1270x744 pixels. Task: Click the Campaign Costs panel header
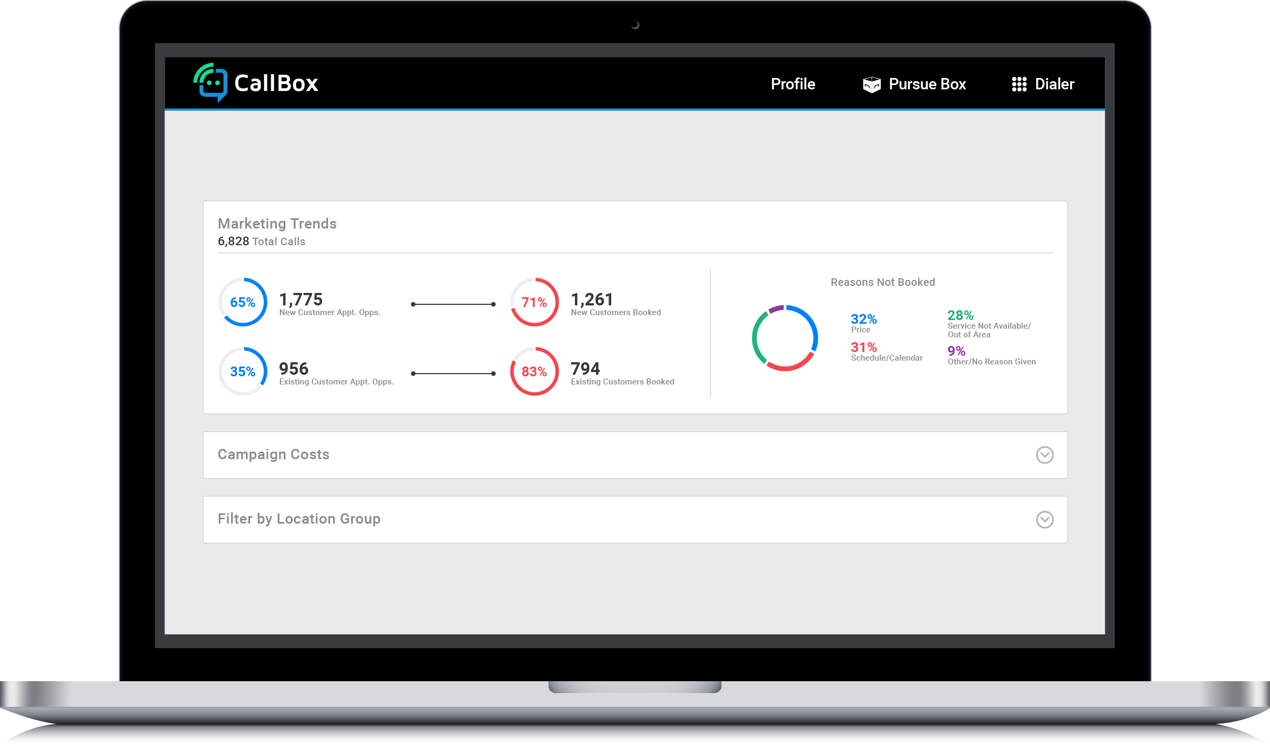coord(273,455)
